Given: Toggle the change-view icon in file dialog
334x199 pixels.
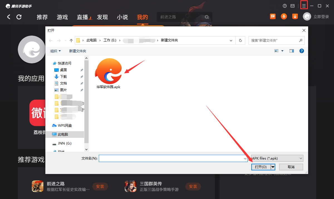Looking at the screenshot, I should pos(277,51).
